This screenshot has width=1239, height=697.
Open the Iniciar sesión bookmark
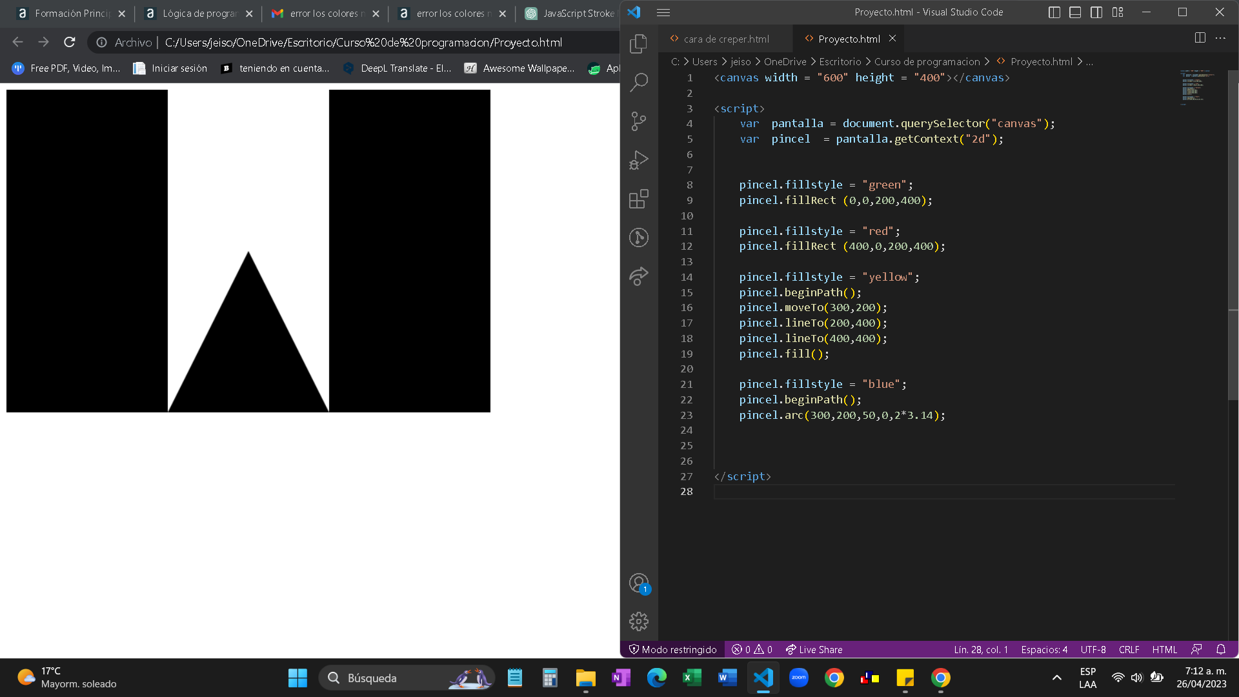coord(170,68)
